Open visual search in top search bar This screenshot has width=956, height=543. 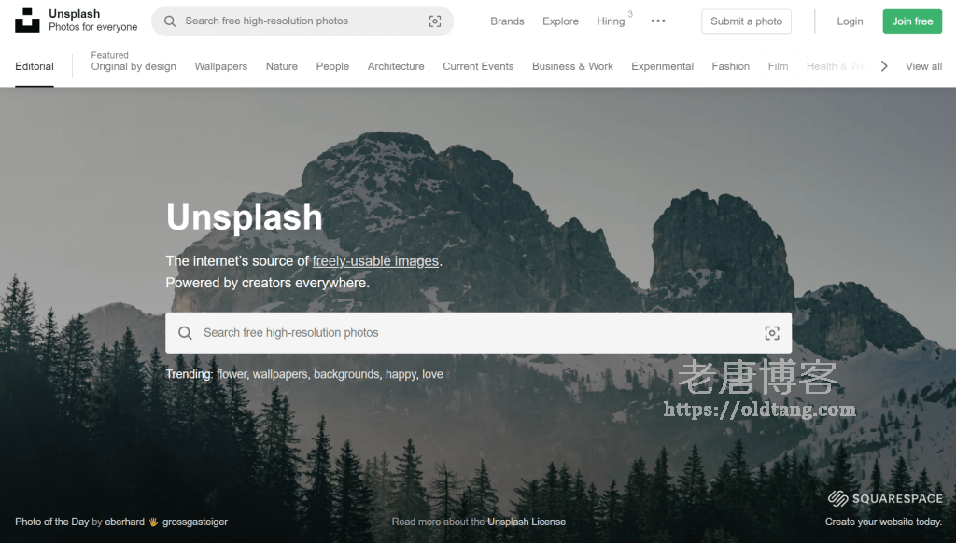[x=434, y=21]
